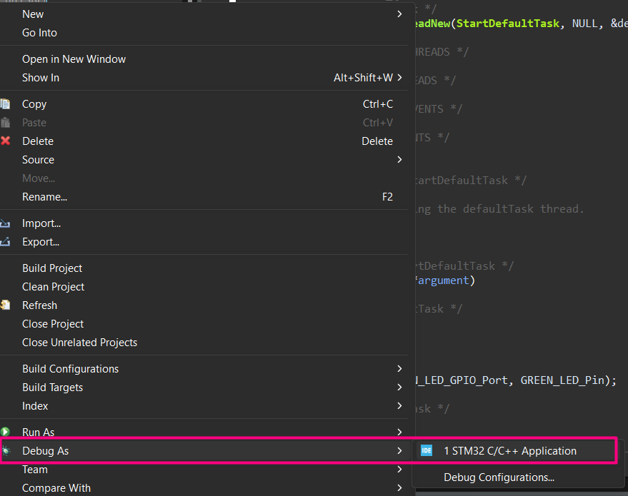Click the Export icon

click(x=6, y=242)
